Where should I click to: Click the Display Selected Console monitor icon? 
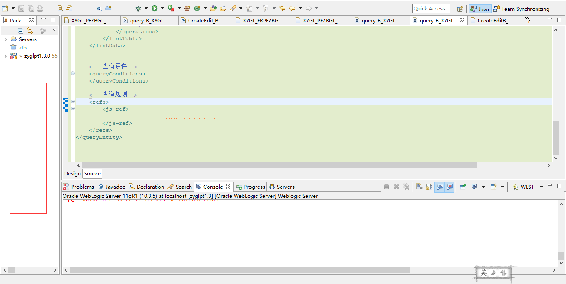(x=474, y=187)
